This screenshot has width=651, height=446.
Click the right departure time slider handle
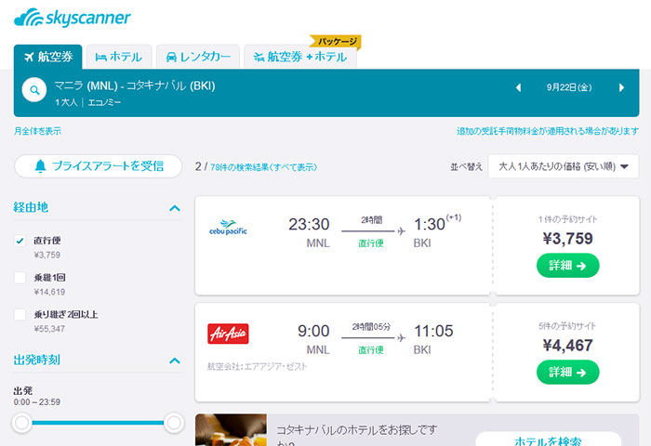pos(174,423)
